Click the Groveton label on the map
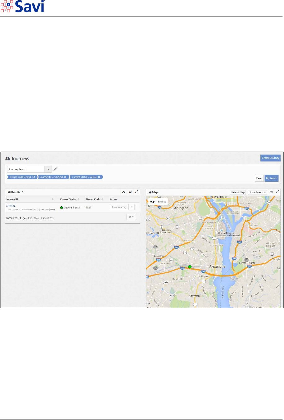This screenshot has width=284, height=420. click(x=195, y=296)
